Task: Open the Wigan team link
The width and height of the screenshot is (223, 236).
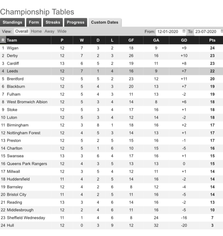Action: tap(13, 48)
